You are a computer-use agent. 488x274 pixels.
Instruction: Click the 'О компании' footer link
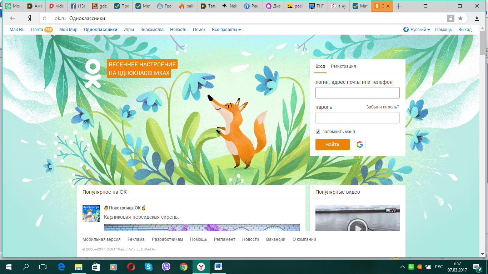tap(304, 239)
